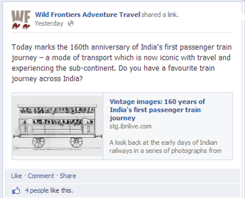Open Vintage images: 160 years article title
245x198 pixels.
click(157, 110)
